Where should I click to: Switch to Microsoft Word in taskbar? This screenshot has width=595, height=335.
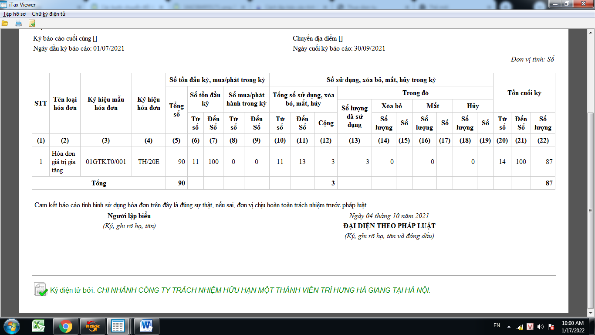(x=146, y=326)
